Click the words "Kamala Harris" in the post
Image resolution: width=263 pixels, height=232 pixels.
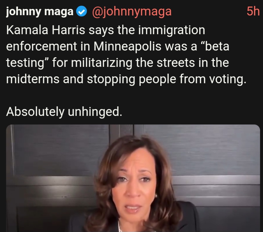click(x=46, y=30)
